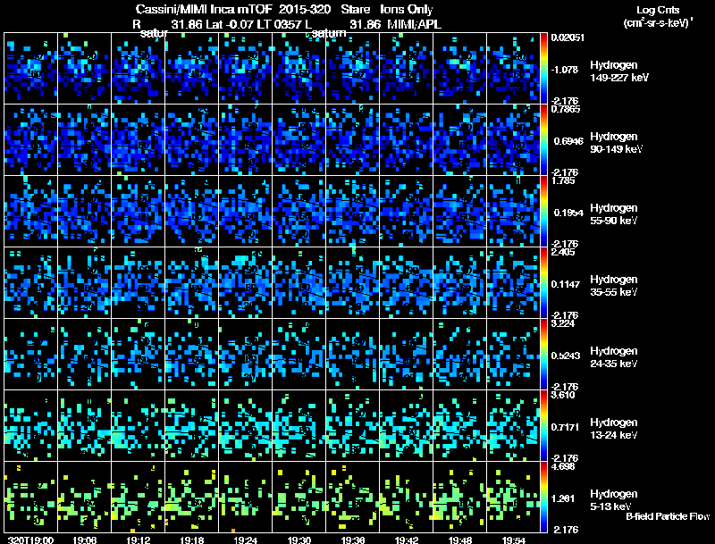Click the '19:30' time axis label
This screenshot has height=544, width=715.
pos(299,540)
